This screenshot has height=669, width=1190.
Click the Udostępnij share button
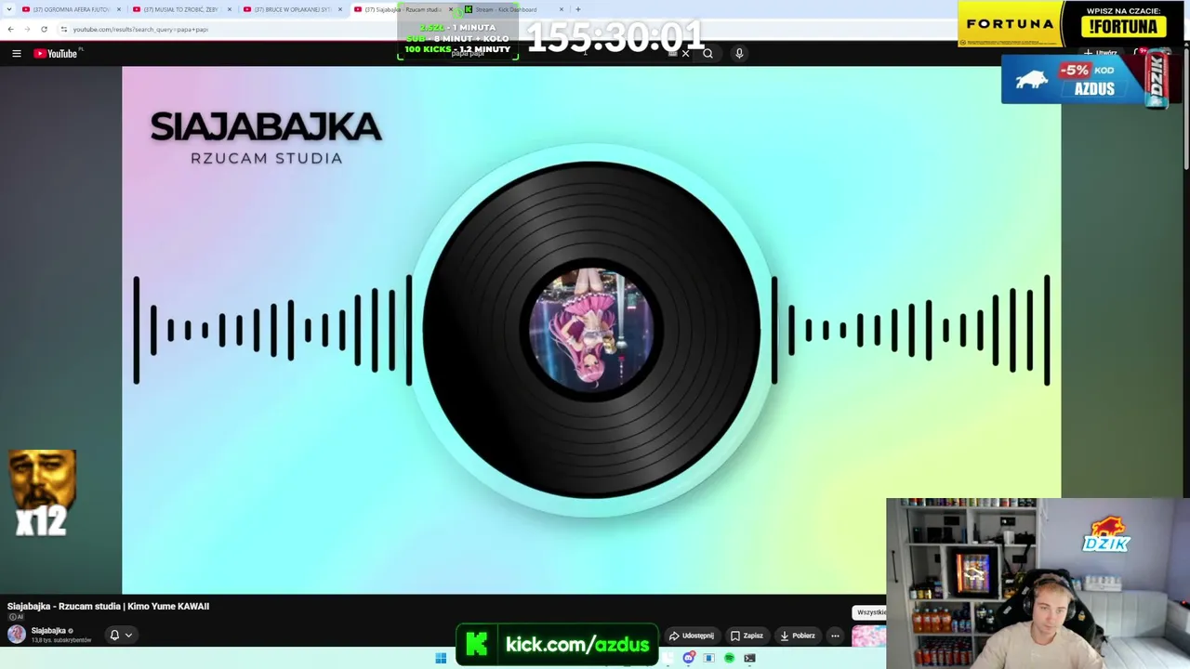pyautogui.click(x=692, y=636)
